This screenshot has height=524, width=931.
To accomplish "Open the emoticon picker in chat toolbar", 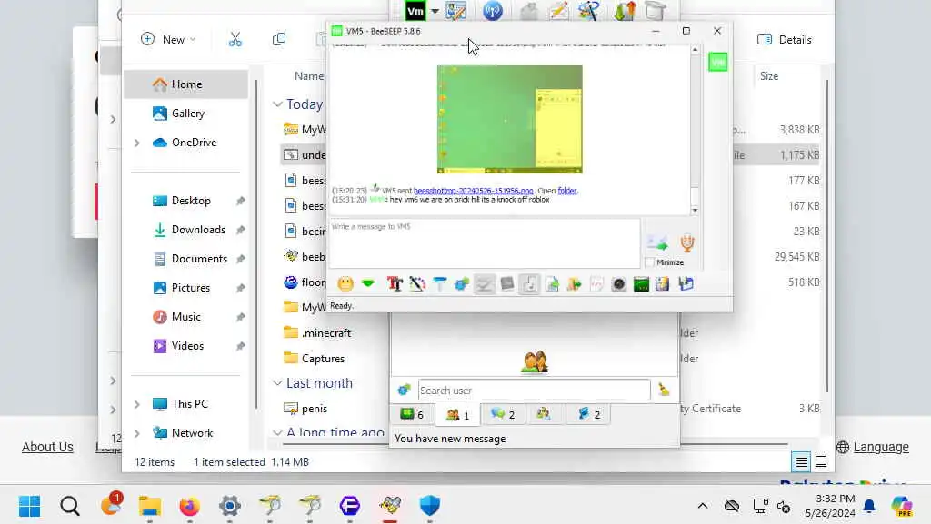I will tap(345, 284).
